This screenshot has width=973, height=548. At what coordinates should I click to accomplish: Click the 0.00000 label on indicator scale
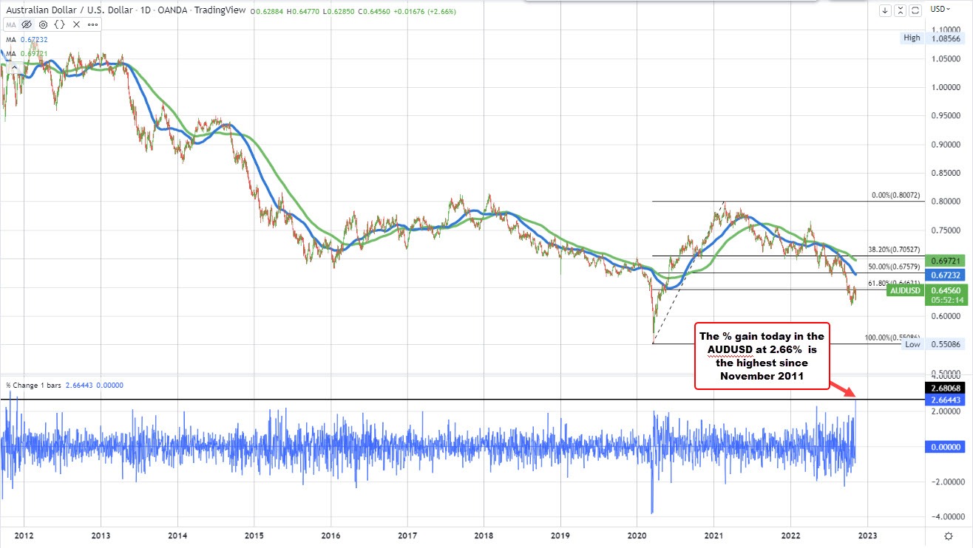pyautogui.click(x=946, y=447)
